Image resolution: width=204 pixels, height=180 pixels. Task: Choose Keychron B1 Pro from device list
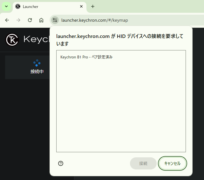tap(86, 57)
